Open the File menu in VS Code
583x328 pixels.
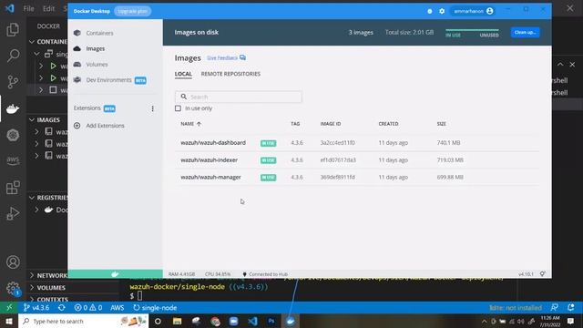pos(28,8)
